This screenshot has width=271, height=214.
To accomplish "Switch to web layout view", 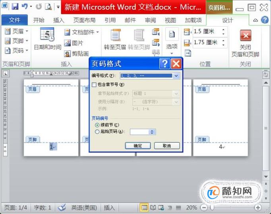I will pos(161,208).
